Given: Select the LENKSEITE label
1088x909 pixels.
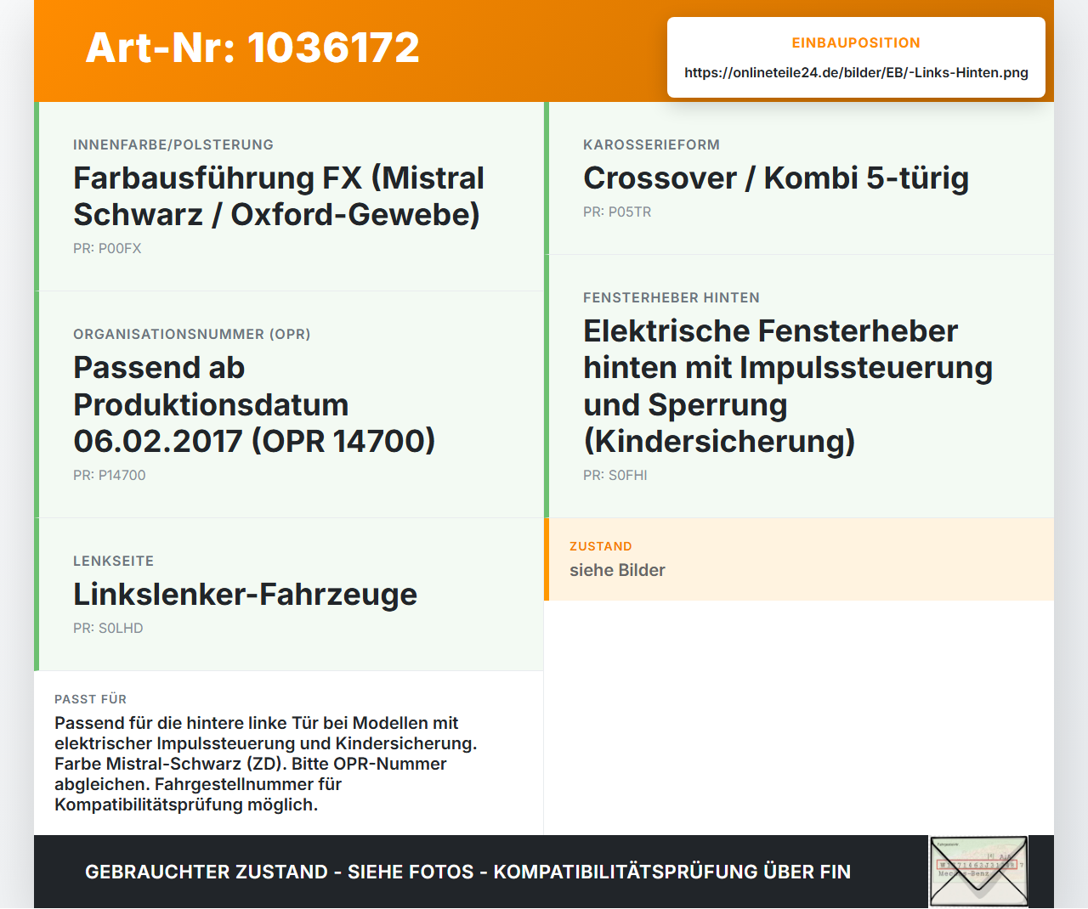Looking at the screenshot, I should point(114,561).
